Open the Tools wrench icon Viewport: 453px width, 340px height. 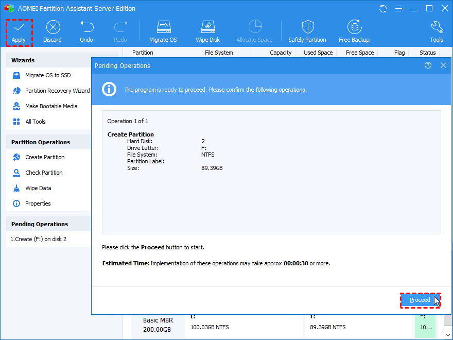437,27
